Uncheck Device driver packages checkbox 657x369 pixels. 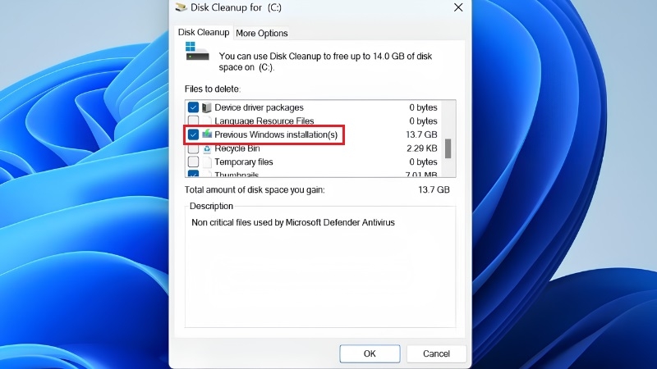(193, 107)
